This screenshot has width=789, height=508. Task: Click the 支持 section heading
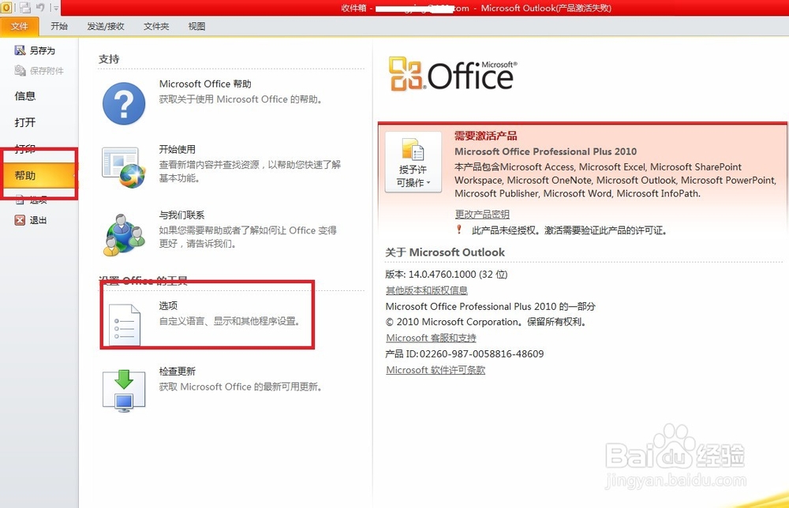coord(109,59)
